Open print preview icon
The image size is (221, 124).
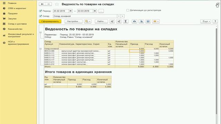point(141,21)
